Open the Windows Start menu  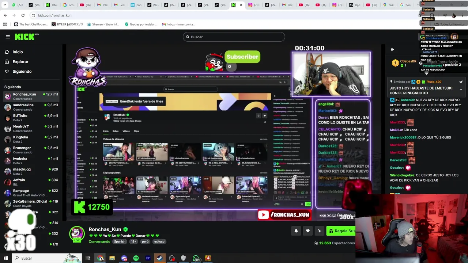(5, 258)
